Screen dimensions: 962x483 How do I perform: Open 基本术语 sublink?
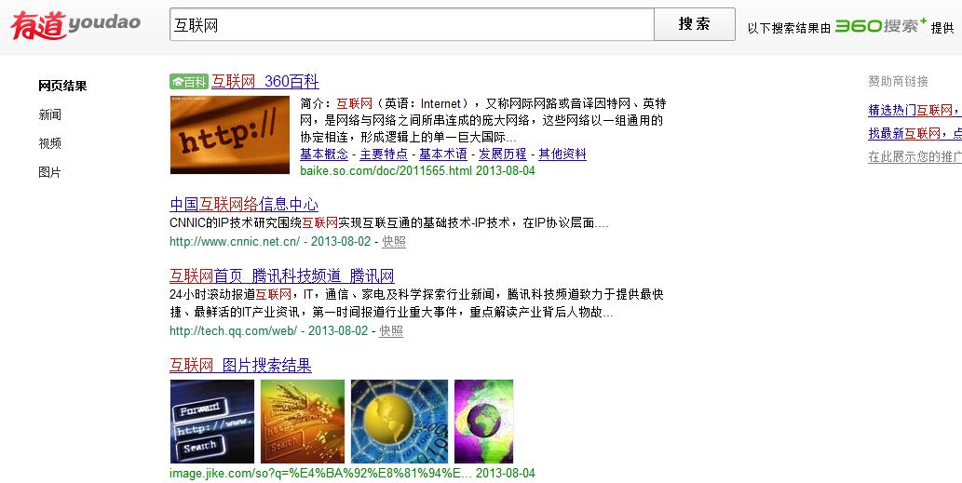(443, 154)
